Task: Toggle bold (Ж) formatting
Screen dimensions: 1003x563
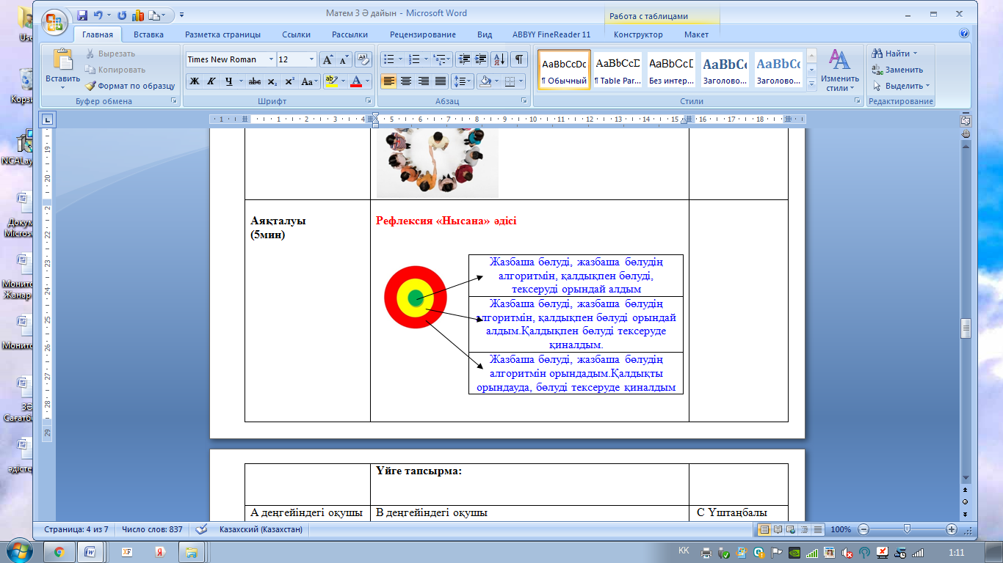Action: pos(195,81)
